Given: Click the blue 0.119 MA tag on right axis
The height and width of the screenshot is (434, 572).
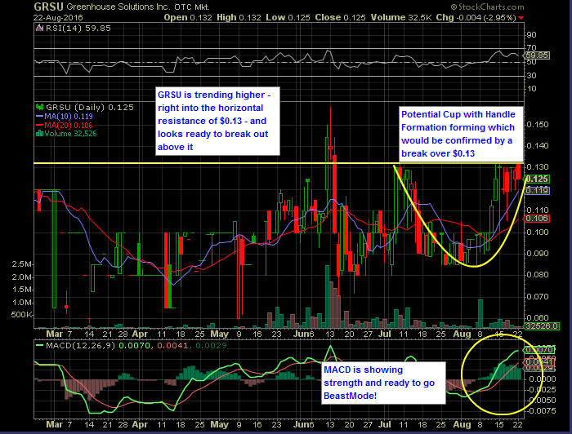Looking at the screenshot, I should click(537, 190).
